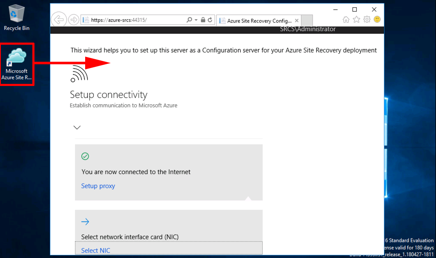Viewport: 436px width, 258px height.
Task: Click the Setup connectivity heading
Action: tap(109, 95)
